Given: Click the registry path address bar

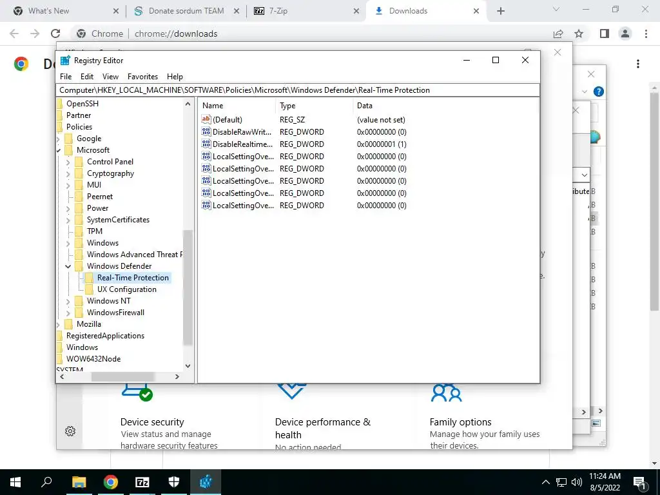Looking at the screenshot, I should 298,90.
